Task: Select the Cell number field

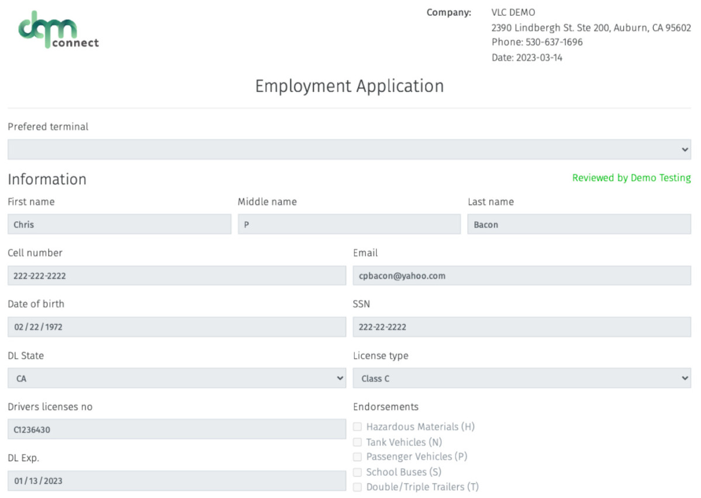Action: 177,276
